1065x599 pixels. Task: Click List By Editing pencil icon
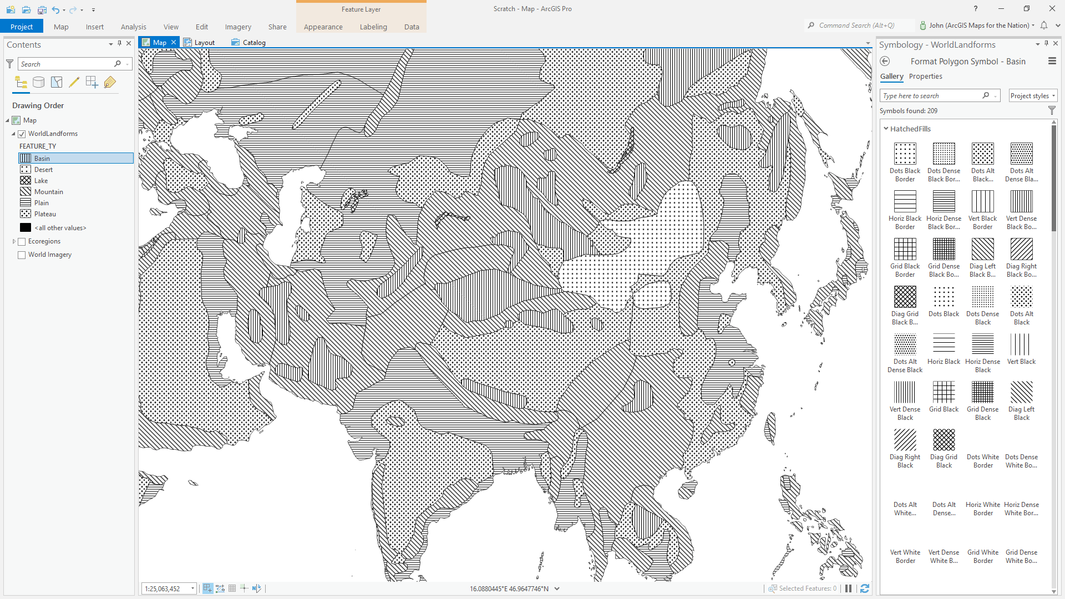pos(74,83)
